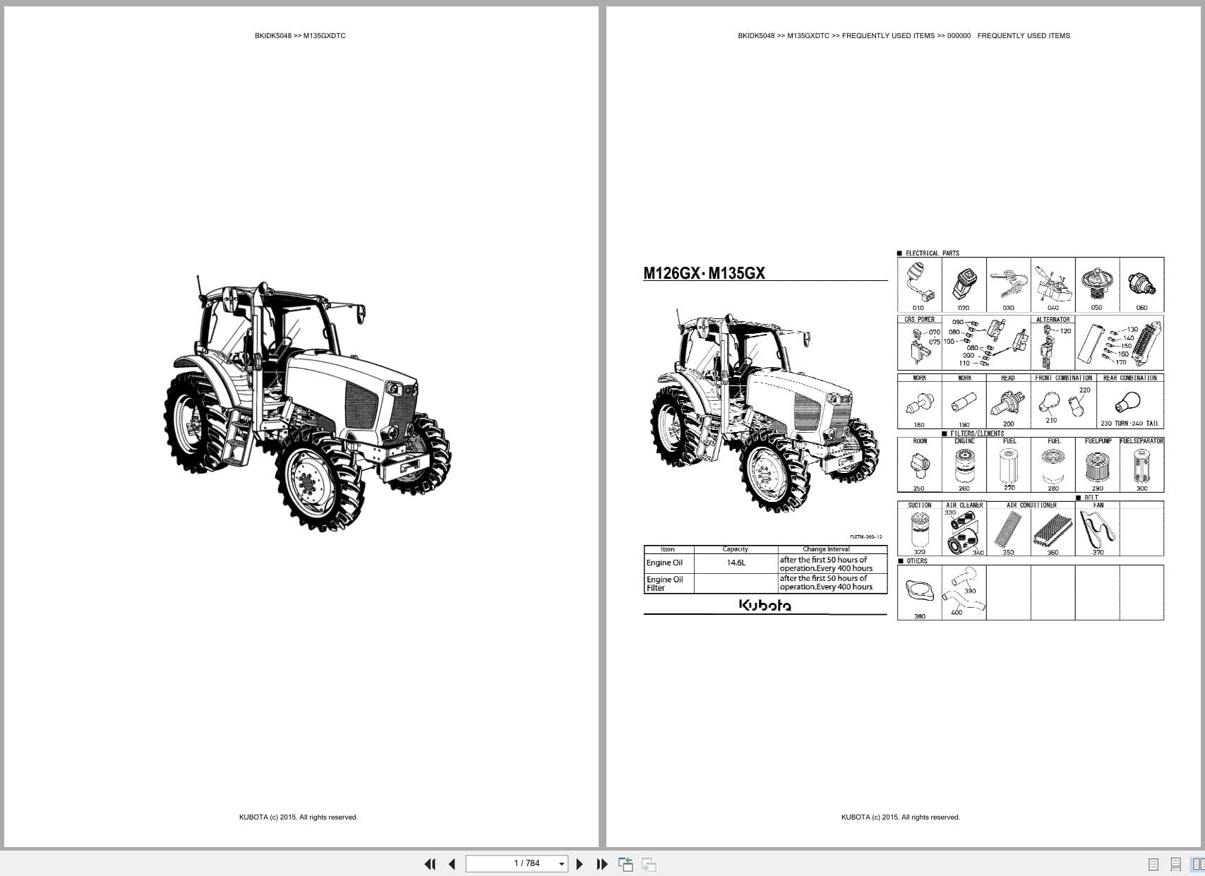
Task: Click the fan belt 370 icon
Action: [x=1098, y=529]
